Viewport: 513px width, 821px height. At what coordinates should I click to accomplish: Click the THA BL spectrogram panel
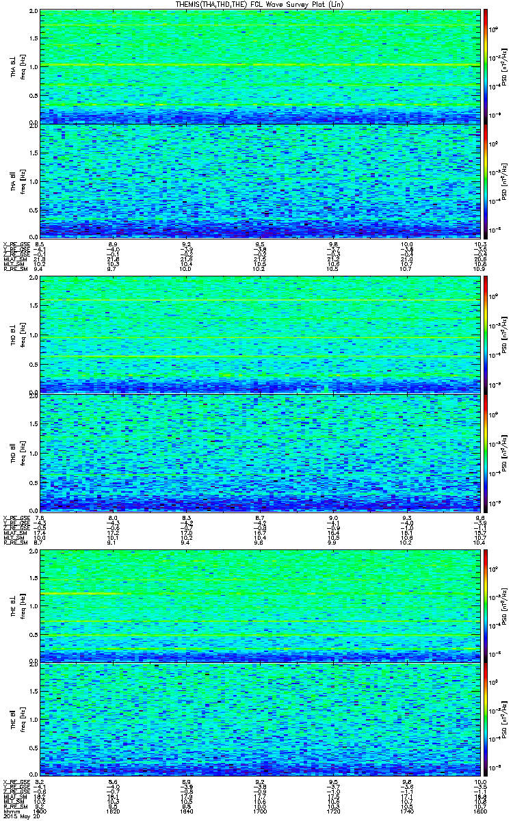pyautogui.click(x=260, y=66)
